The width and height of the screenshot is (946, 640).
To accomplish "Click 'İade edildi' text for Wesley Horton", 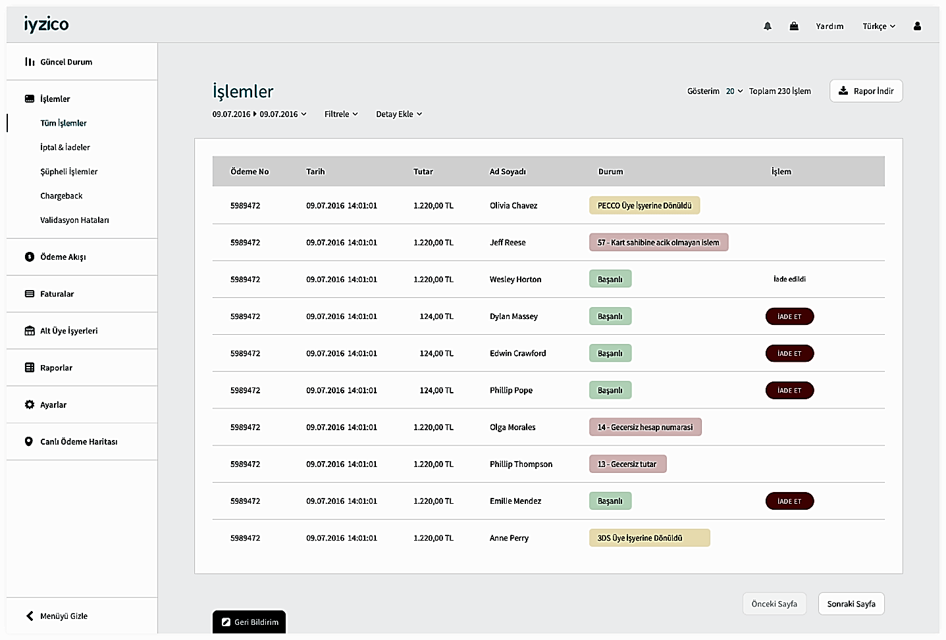I will pos(789,279).
